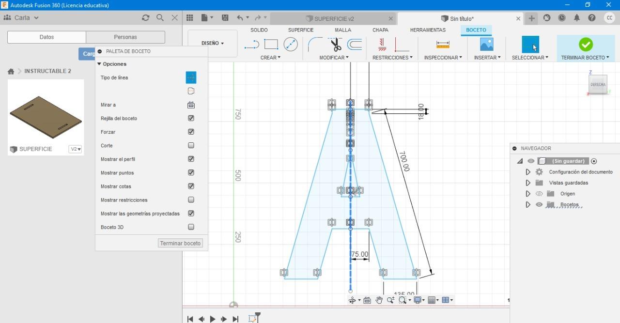Uncheck Mostrar el perfil checkbox
Viewport: 620px width, 323px height.
point(191,159)
